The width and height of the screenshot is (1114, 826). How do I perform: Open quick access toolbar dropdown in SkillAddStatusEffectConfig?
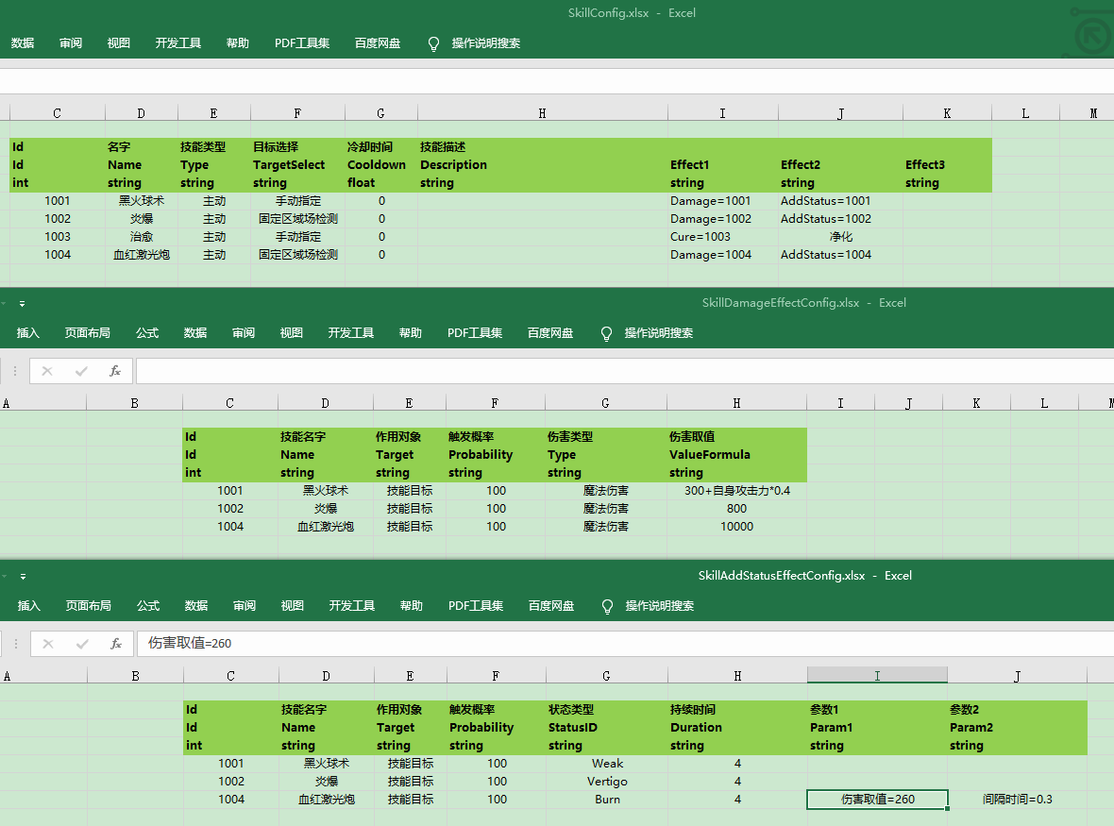click(x=23, y=577)
